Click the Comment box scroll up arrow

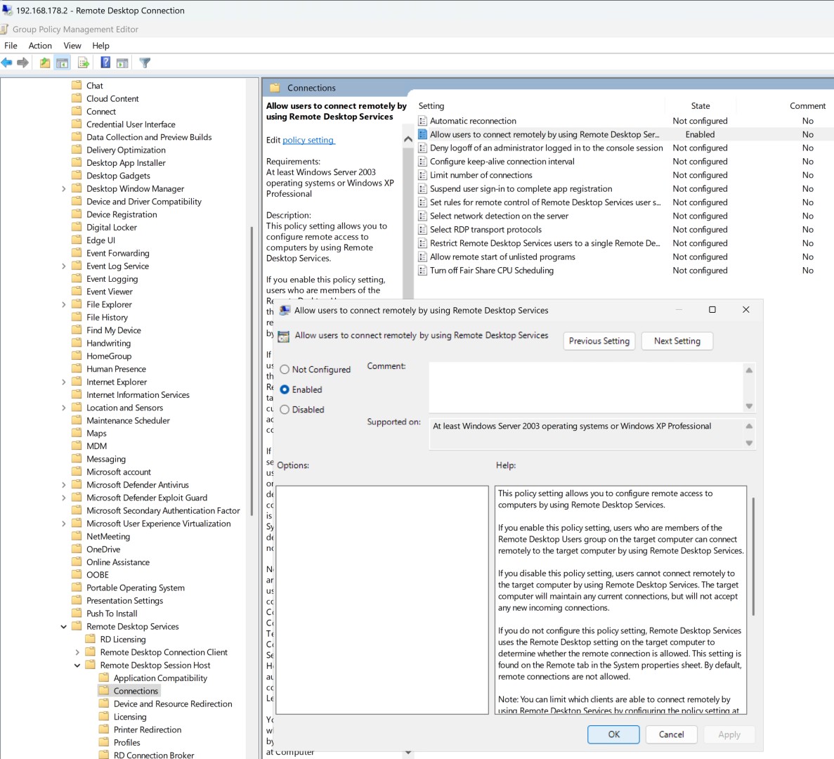[x=749, y=370]
